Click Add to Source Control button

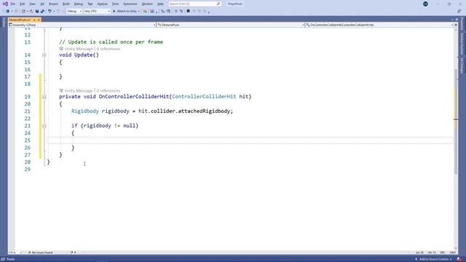pyautogui.click(x=433, y=259)
